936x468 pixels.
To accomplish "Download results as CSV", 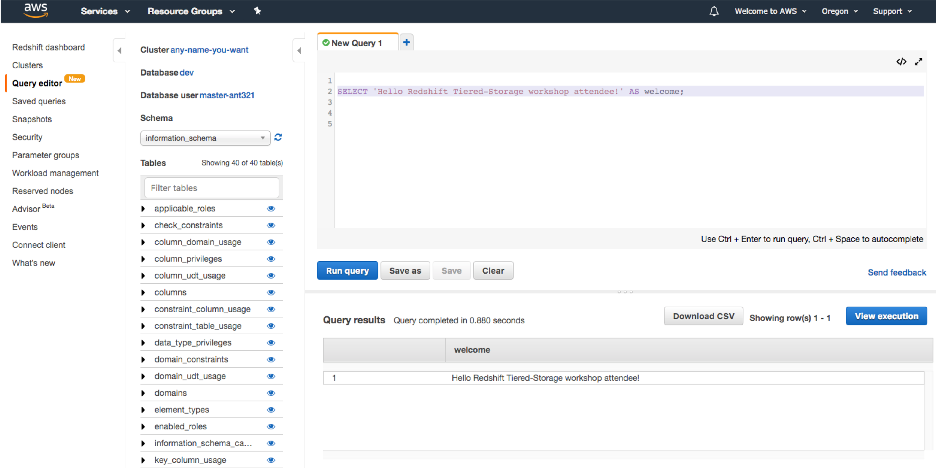I will [x=703, y=316].
